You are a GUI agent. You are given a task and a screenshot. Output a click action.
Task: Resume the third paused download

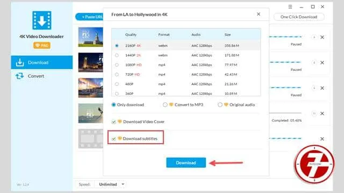(x=314, y=88)
